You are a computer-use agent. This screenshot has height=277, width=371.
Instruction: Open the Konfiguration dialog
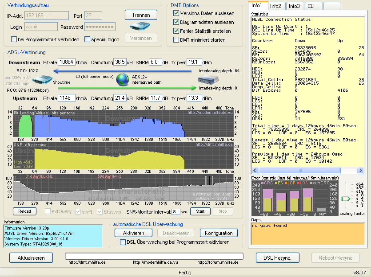[219, 233]
